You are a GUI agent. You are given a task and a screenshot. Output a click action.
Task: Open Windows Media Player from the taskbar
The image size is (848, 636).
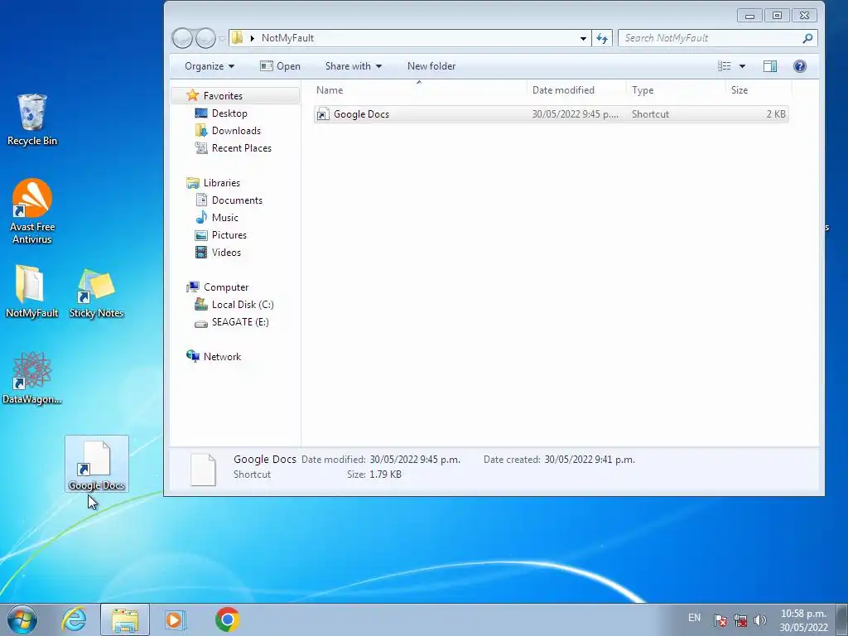click(175, 619)
